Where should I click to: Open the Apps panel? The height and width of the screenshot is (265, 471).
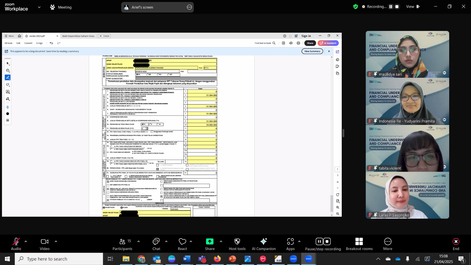point(290,244)
